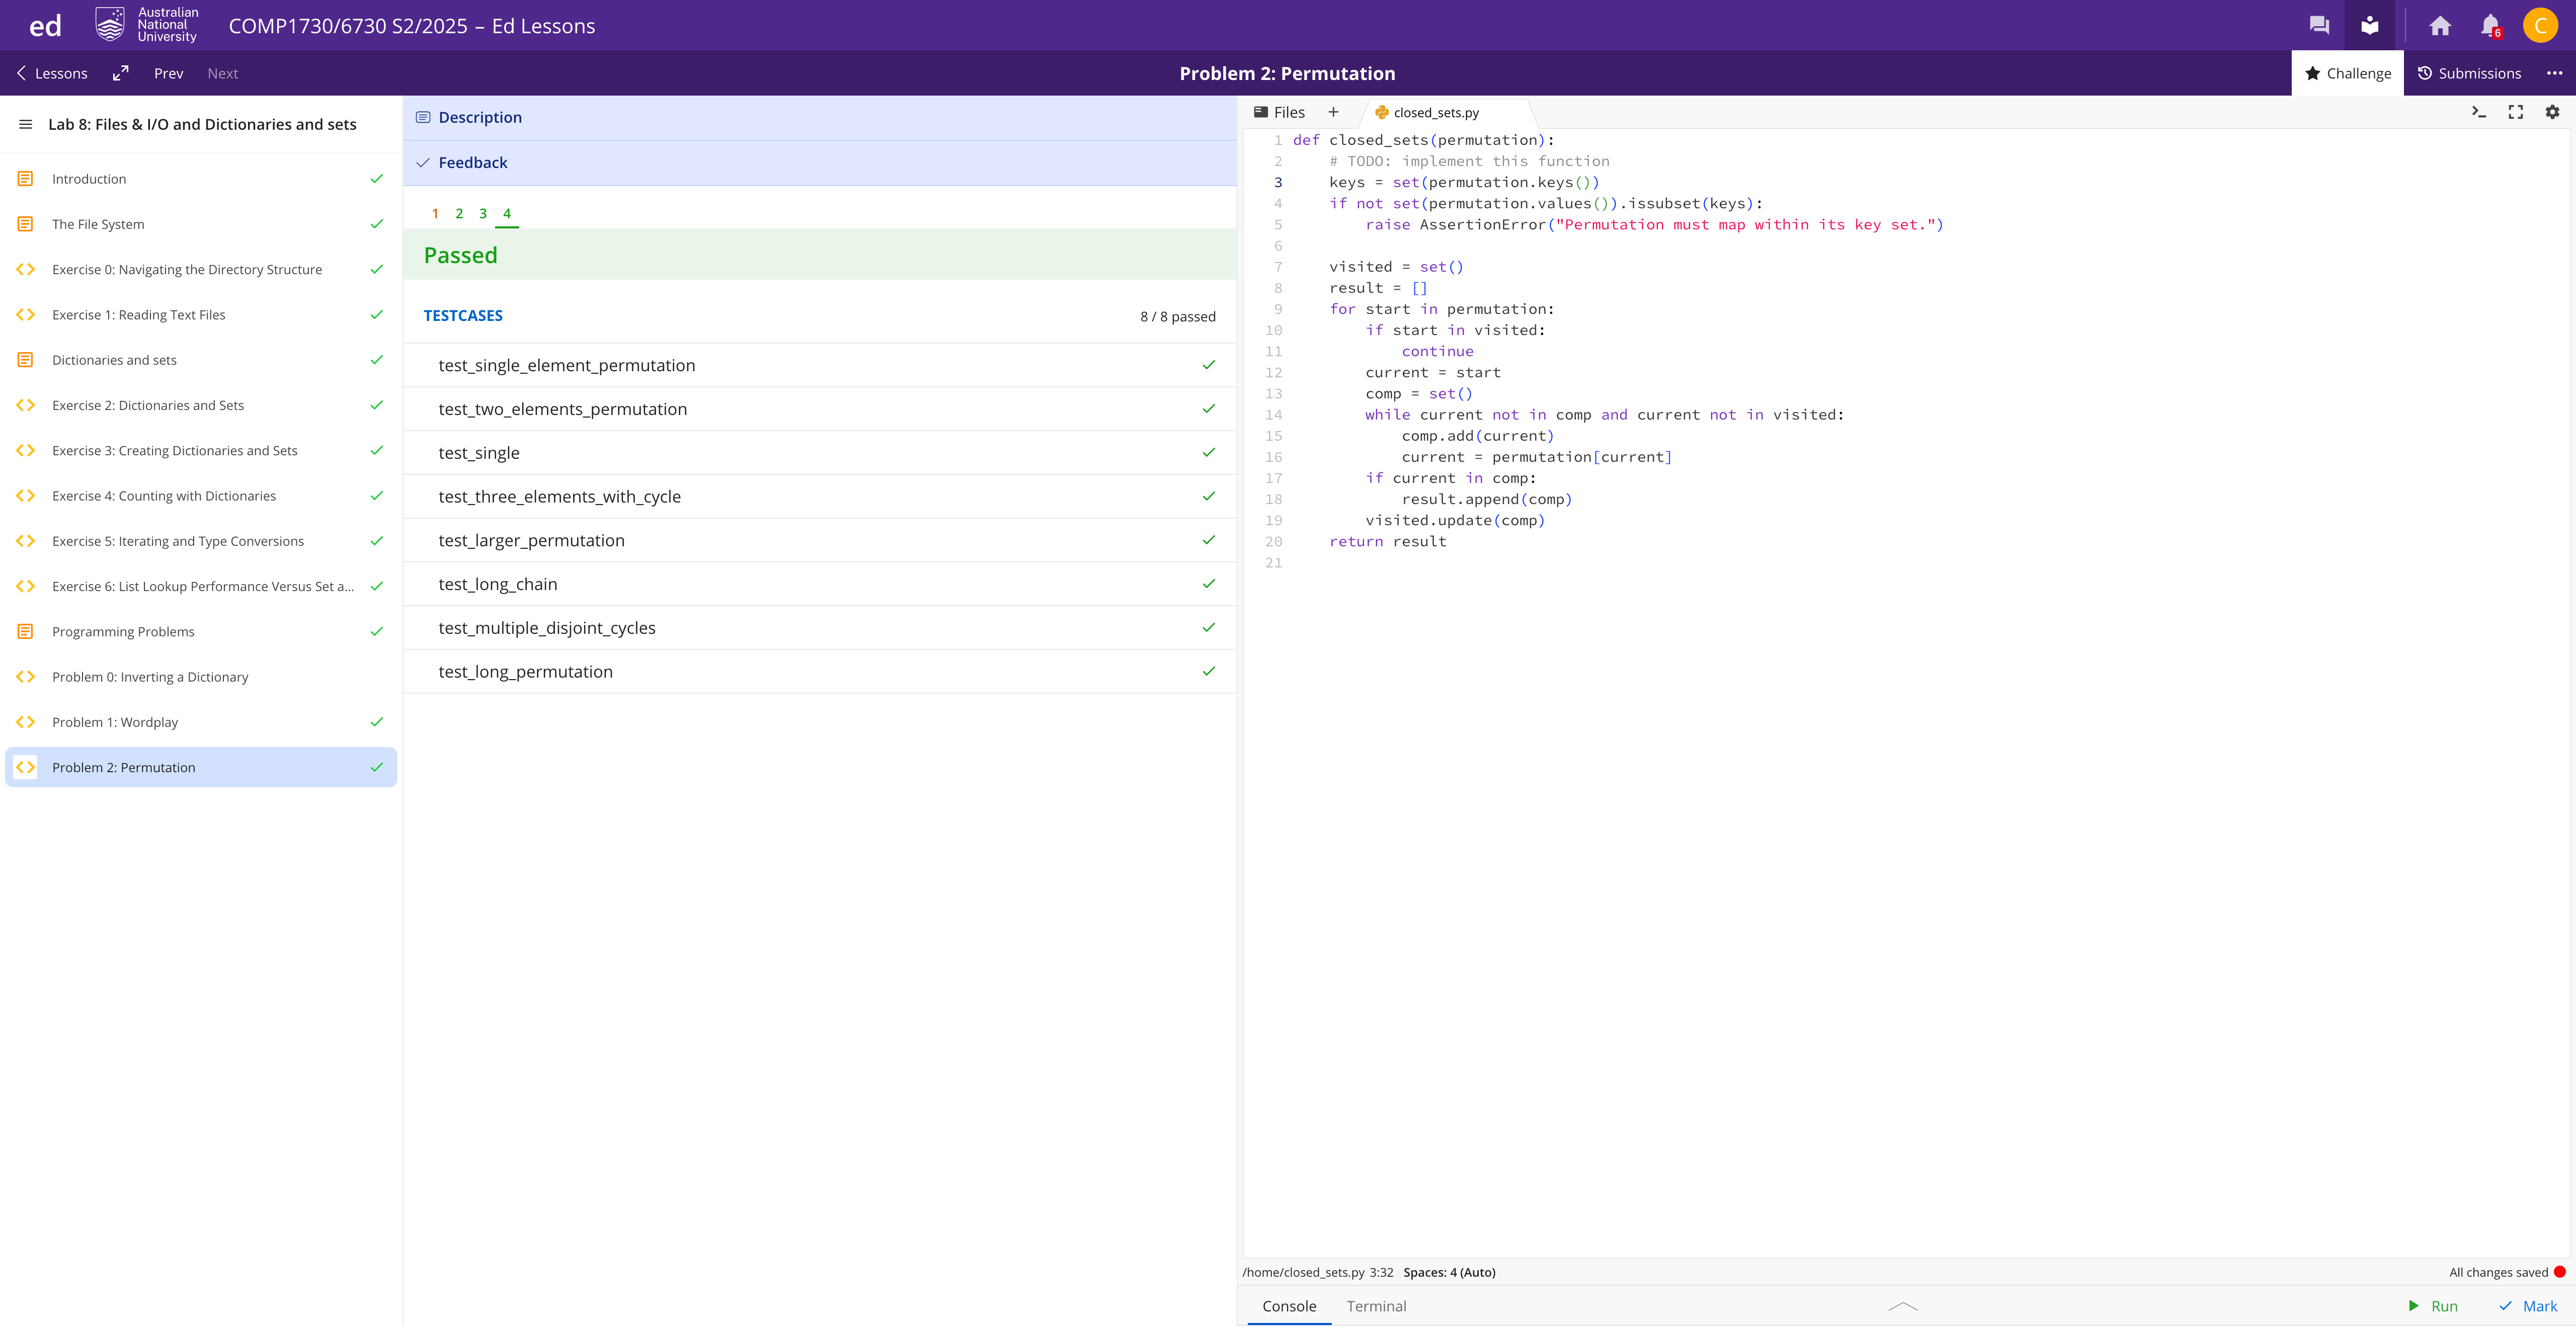Add a new file with plus icon
Viewport: 2576px width, 1326px height.
click(1333, 112)
